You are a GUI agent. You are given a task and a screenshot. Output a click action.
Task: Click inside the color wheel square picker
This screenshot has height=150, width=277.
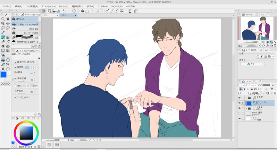[x=26, y=133]
